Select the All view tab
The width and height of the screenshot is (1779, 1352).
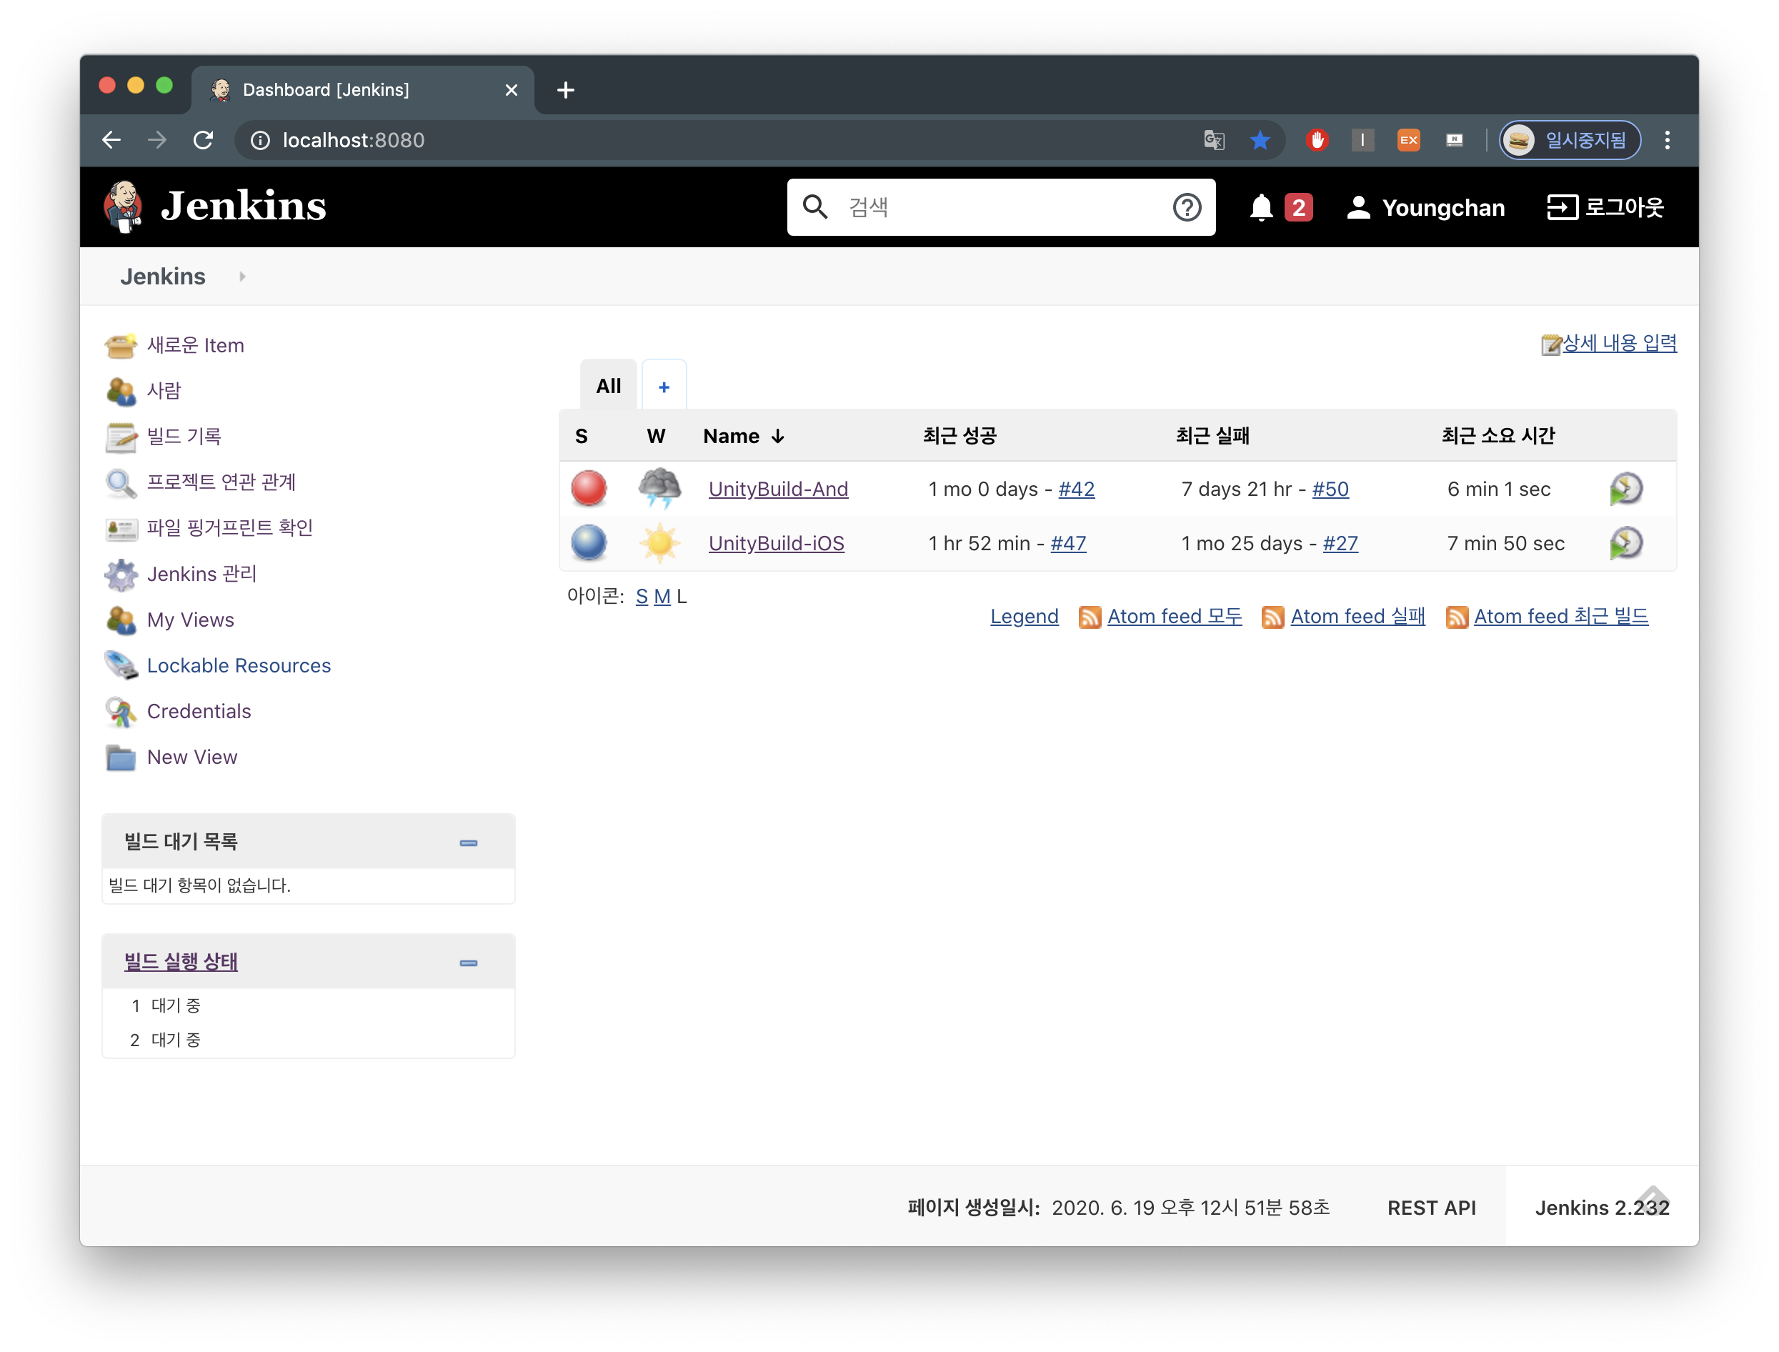pos(608,387)
